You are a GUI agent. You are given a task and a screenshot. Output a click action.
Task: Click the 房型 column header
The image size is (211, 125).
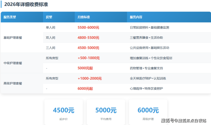[49, 17]
